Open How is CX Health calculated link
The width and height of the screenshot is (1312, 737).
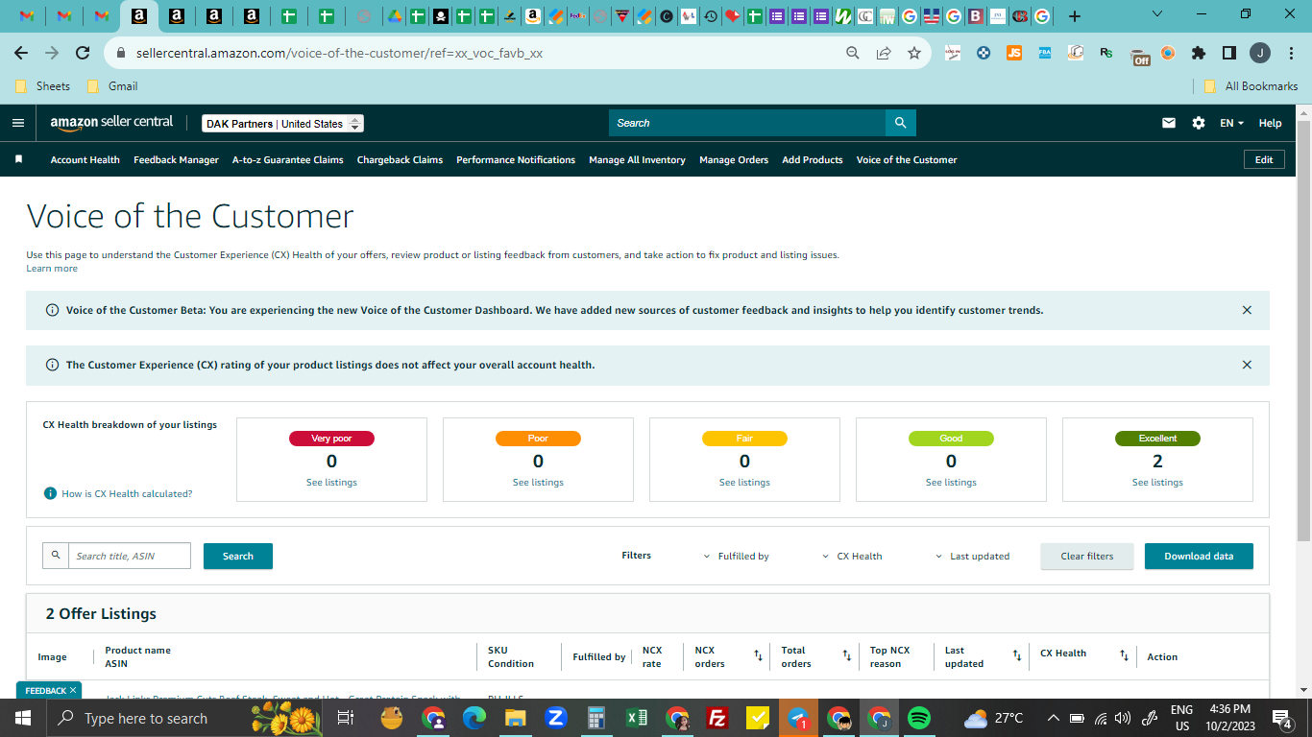[x=127, y=493]
